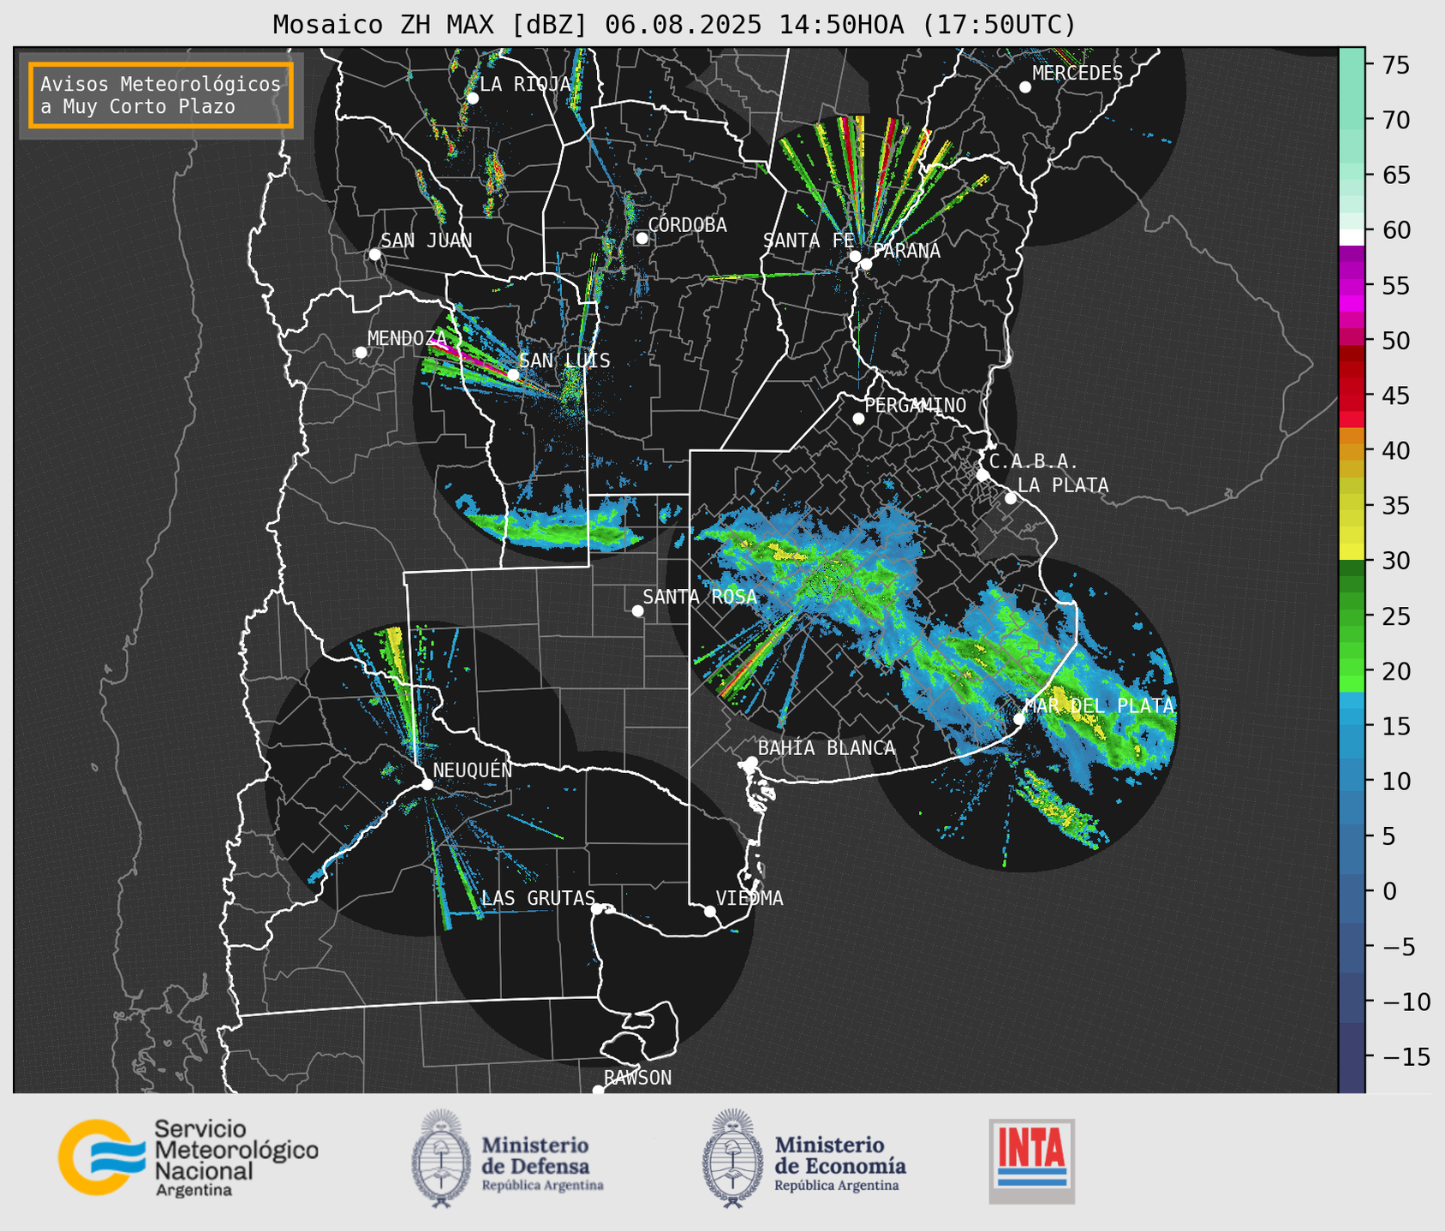
Task: Select the Bahía Blanca city marker
Action: (751, 762)
